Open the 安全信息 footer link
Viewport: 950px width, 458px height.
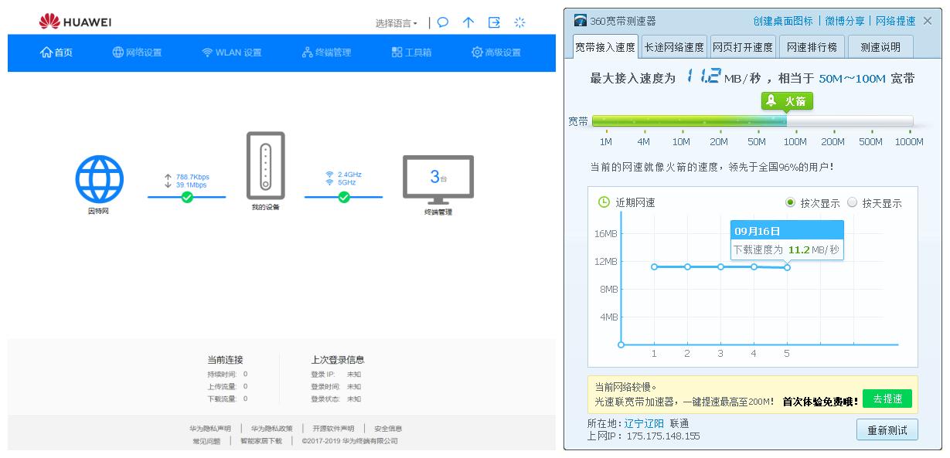[x=388, y=428]
